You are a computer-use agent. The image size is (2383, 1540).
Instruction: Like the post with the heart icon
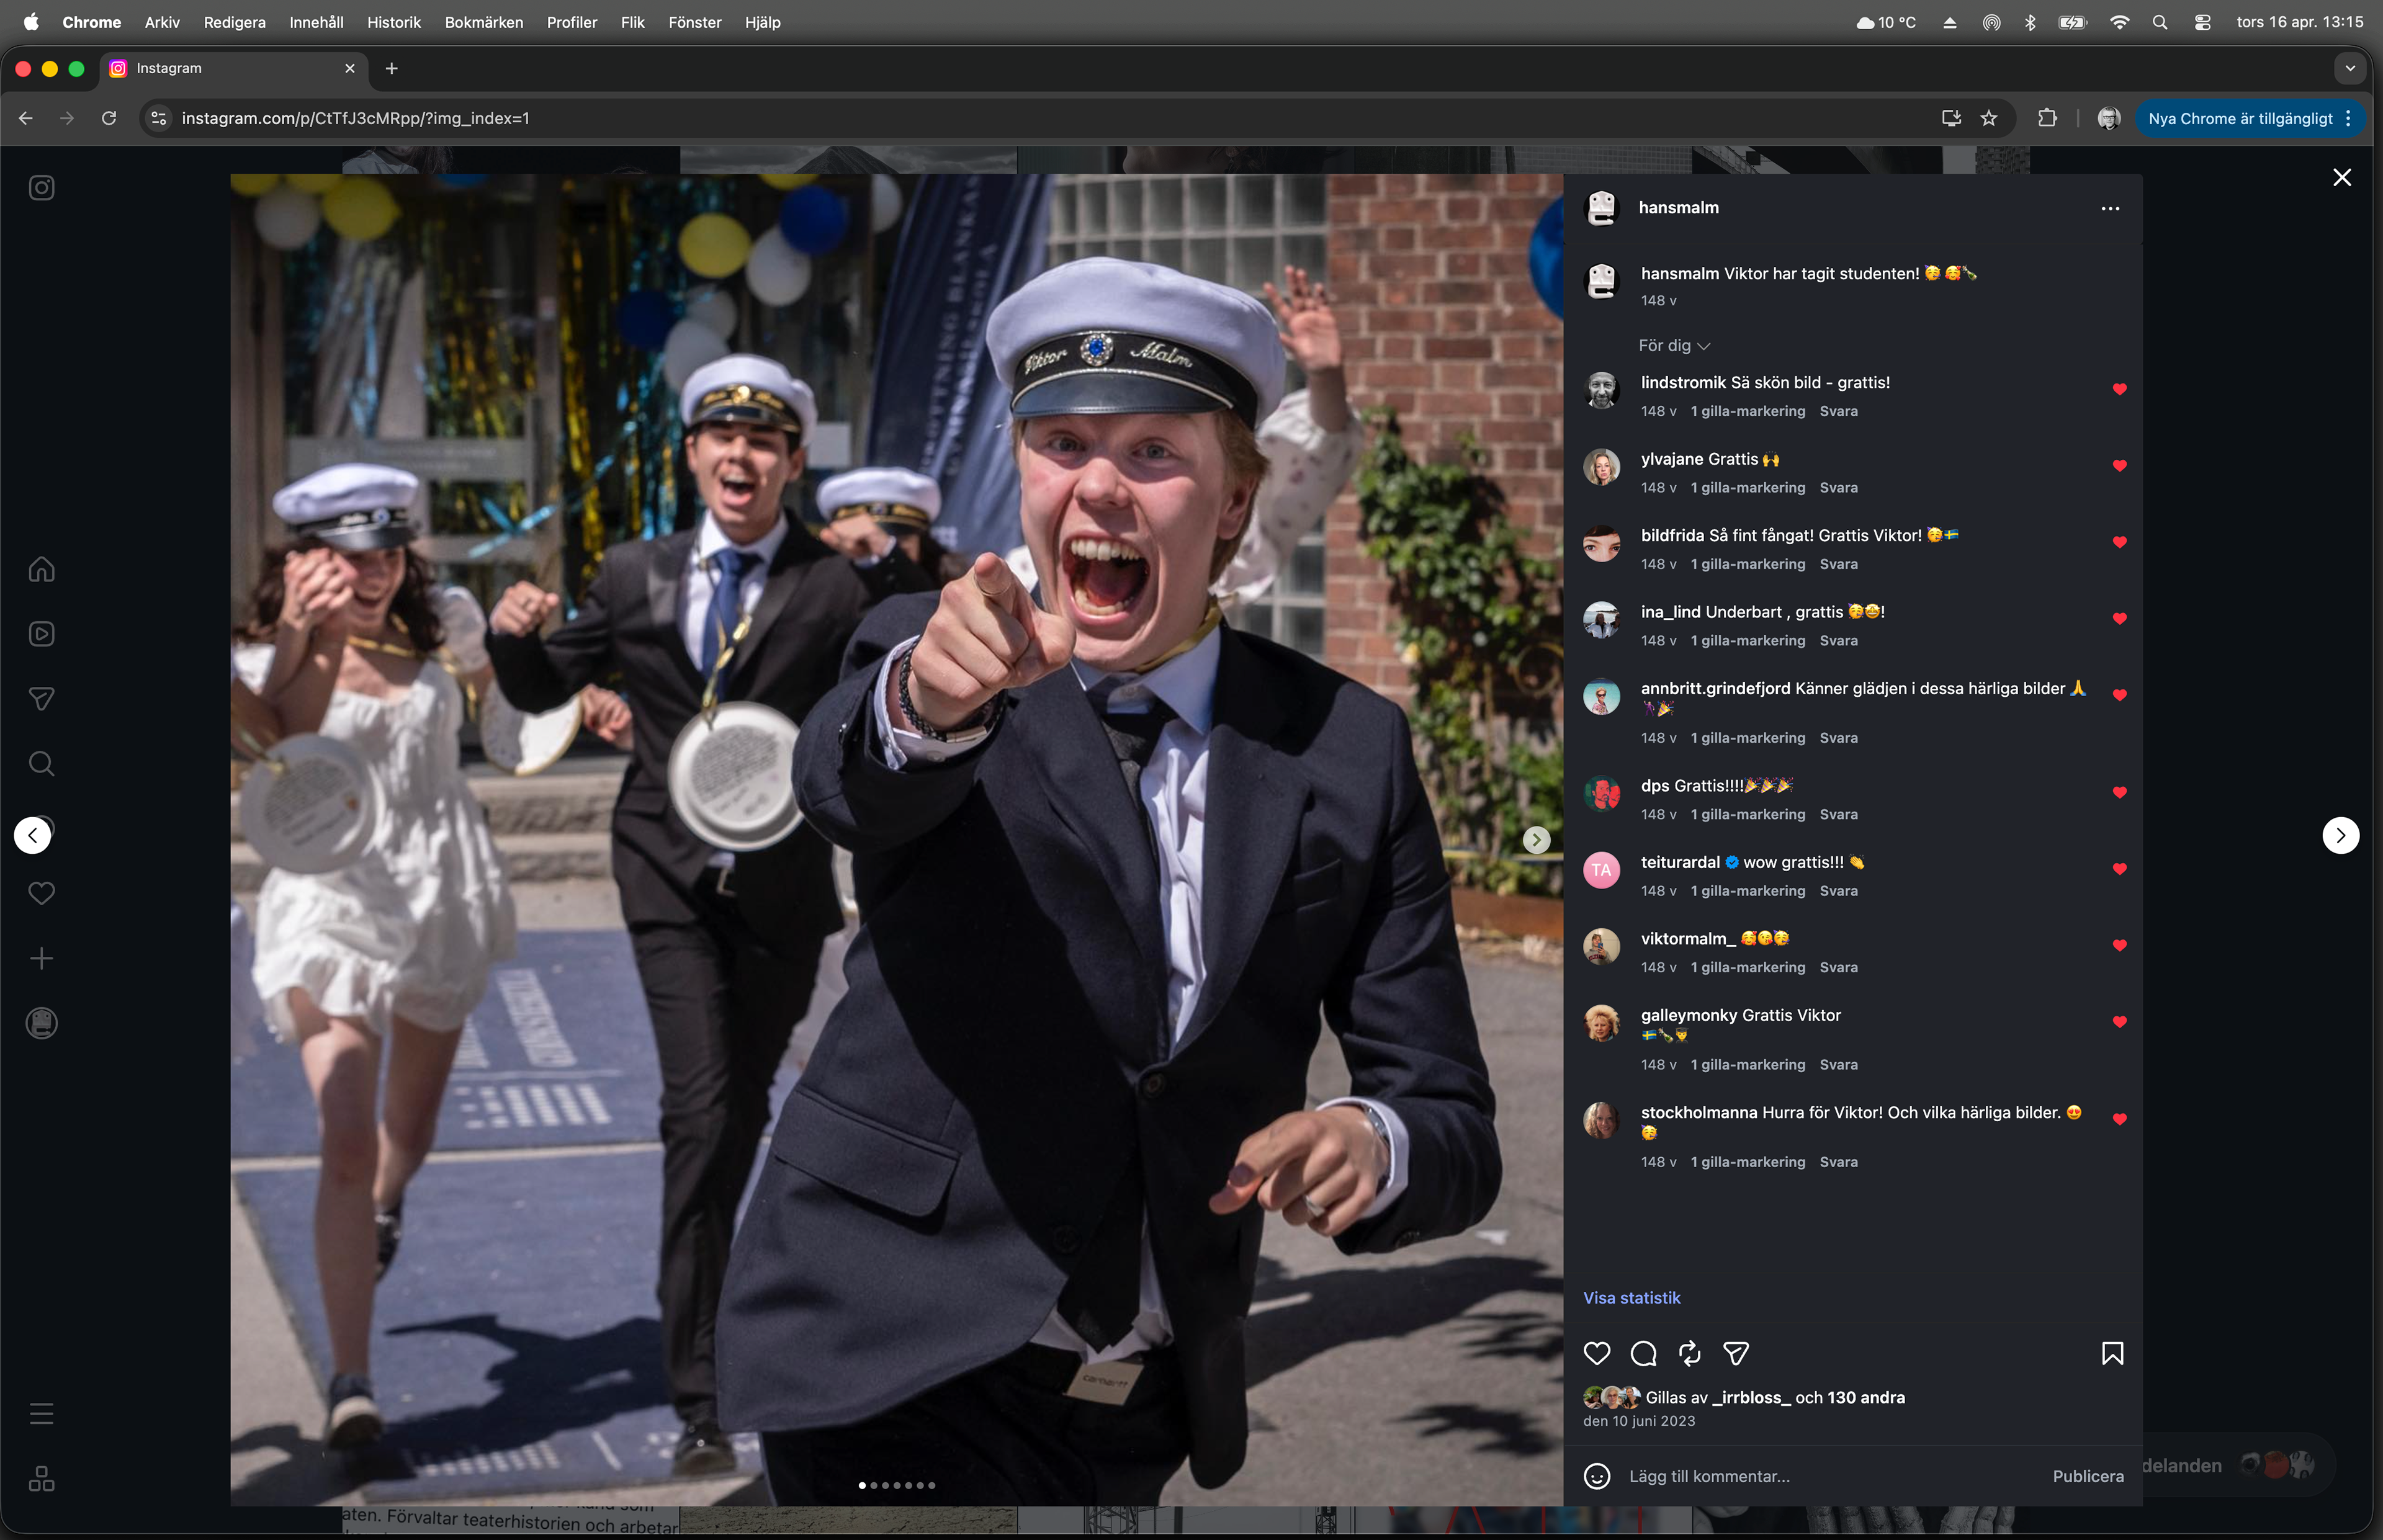click(x=1597, y=1353)
